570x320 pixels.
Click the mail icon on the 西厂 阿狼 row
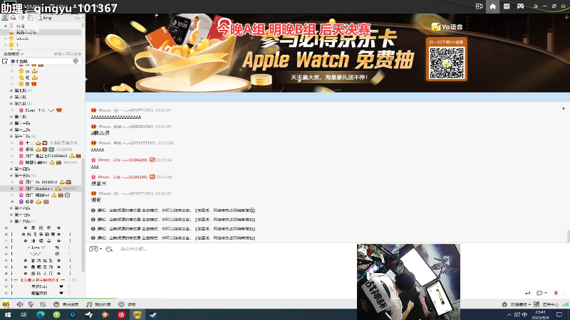tap(67, 195)
